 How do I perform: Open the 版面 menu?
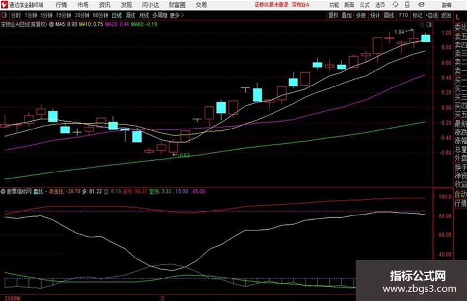point(349,5)
